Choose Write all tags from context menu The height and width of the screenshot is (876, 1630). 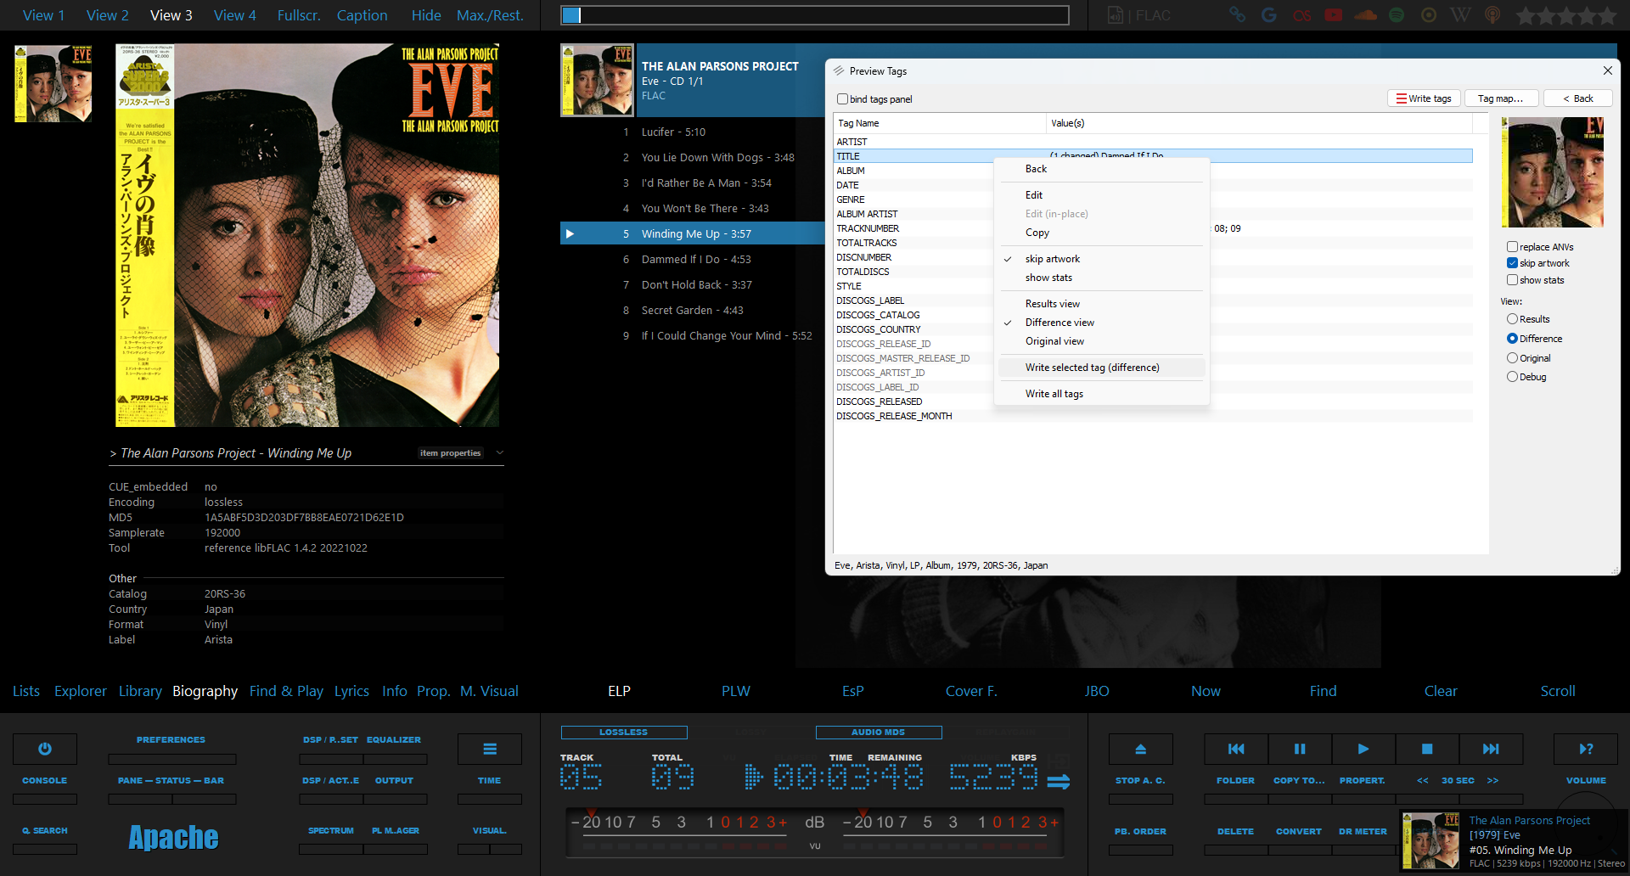pos(1102,394)
